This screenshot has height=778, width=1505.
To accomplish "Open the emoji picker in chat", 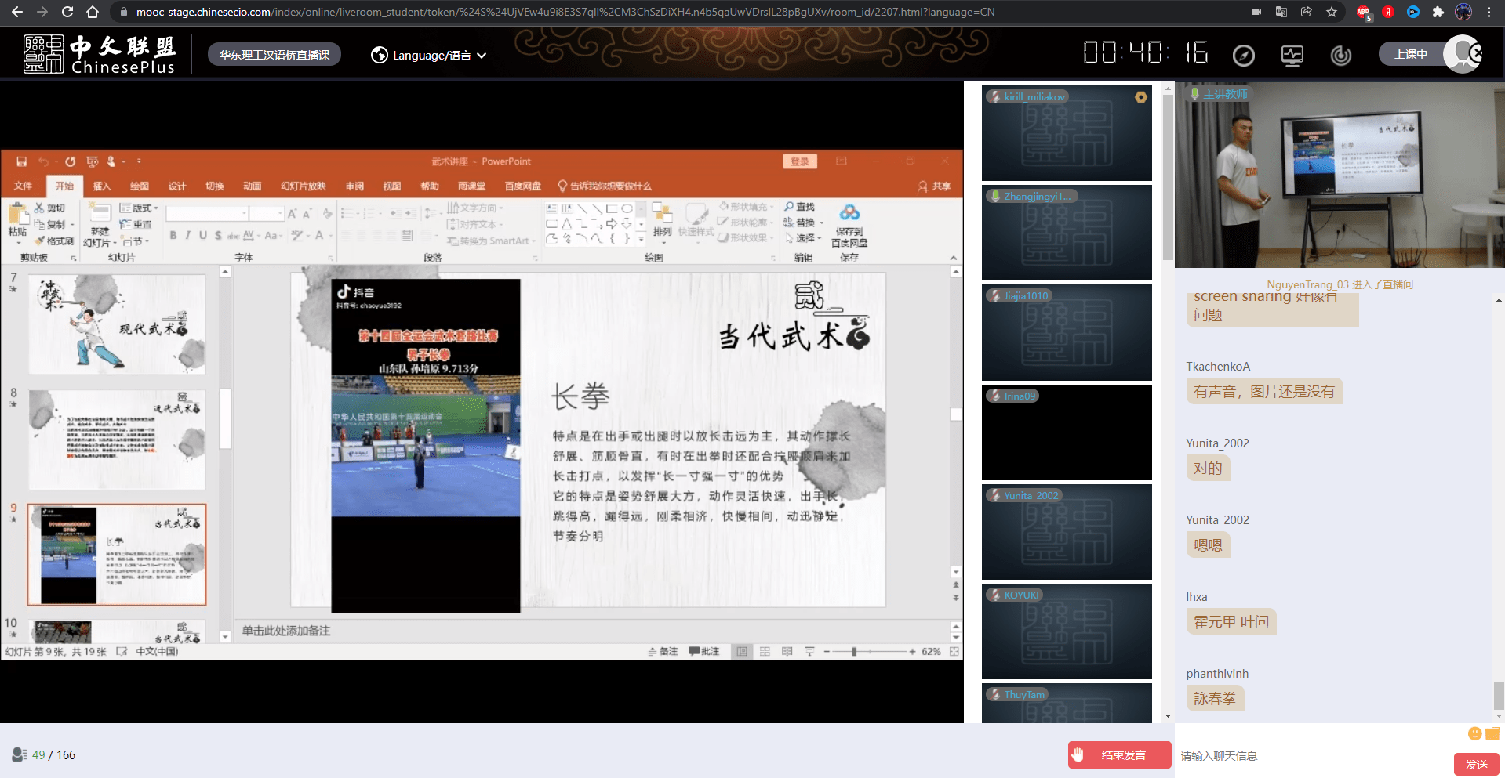I will (x=1474, y=733).
